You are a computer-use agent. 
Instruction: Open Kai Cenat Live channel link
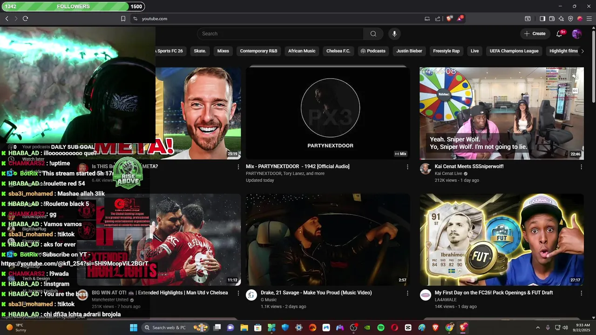coord(448,174)
